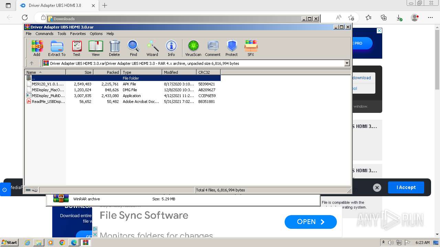Click Internet Explorer taskbar icon
The width and height of the screenshot is (440, 247).
pos(27,243)
